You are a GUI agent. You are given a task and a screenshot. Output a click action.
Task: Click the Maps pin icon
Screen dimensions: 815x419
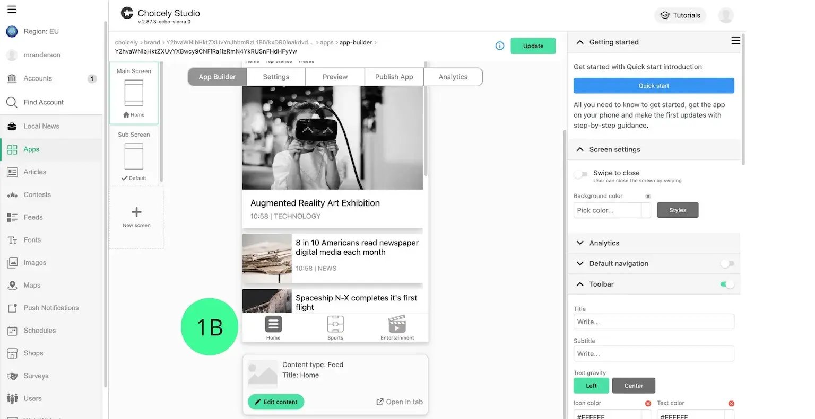pos(12,286)
